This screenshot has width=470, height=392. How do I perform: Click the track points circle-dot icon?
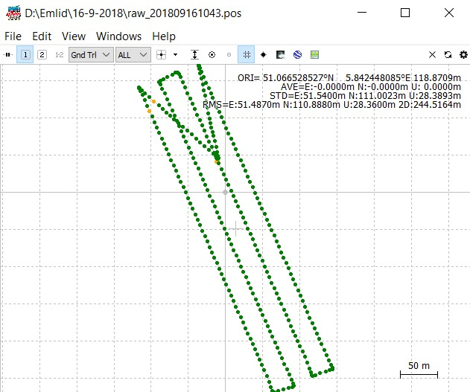[212, 55]
